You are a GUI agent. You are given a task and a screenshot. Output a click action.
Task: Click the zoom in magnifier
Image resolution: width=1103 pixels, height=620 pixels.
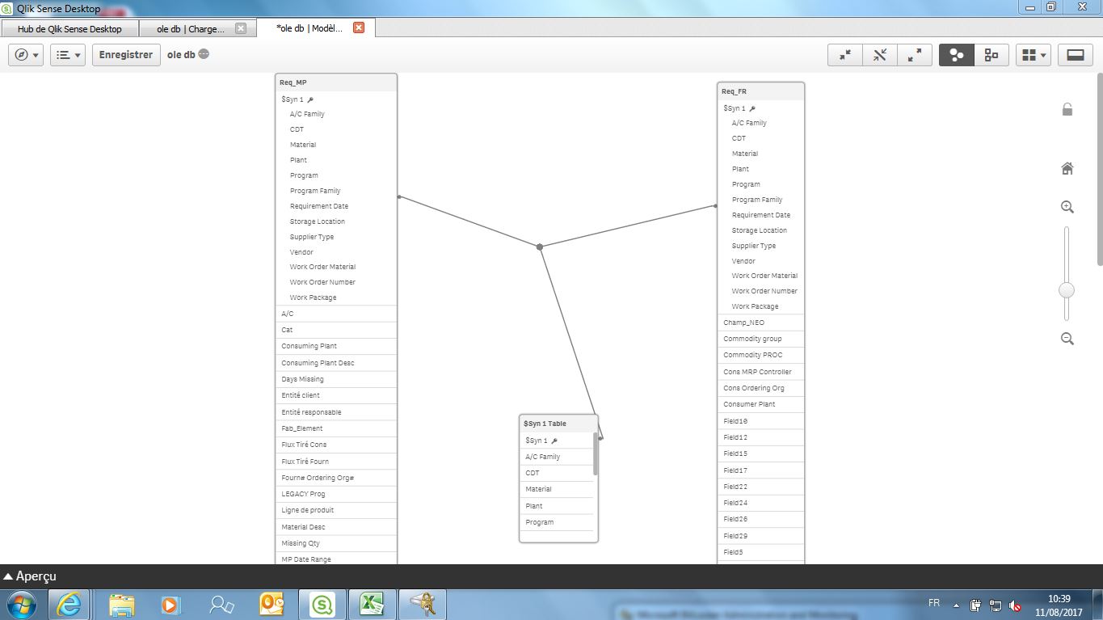1067,207
